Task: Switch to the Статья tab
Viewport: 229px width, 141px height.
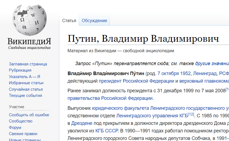Action: (69, 20)
